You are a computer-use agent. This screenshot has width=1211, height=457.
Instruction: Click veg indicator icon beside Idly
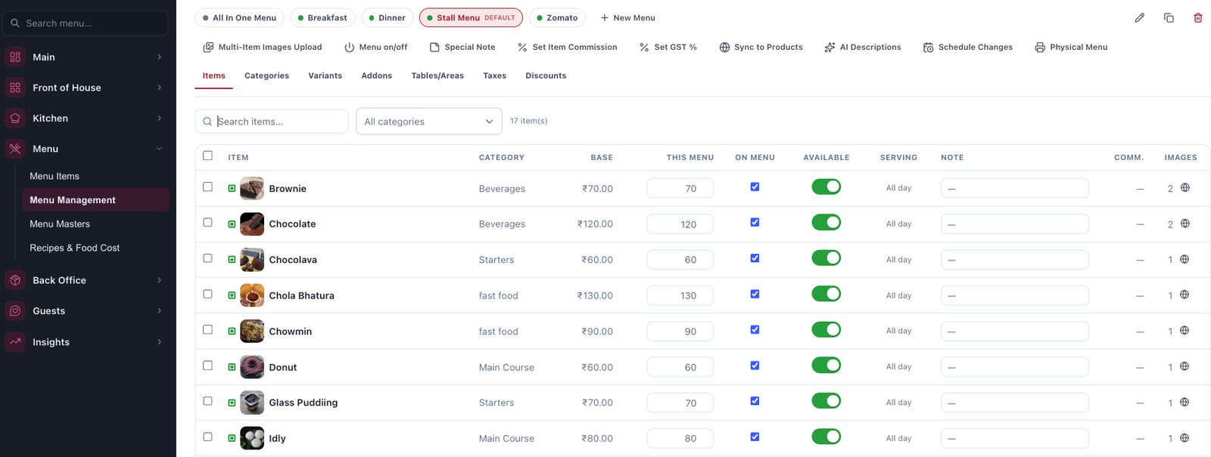[x=232, y=438]
